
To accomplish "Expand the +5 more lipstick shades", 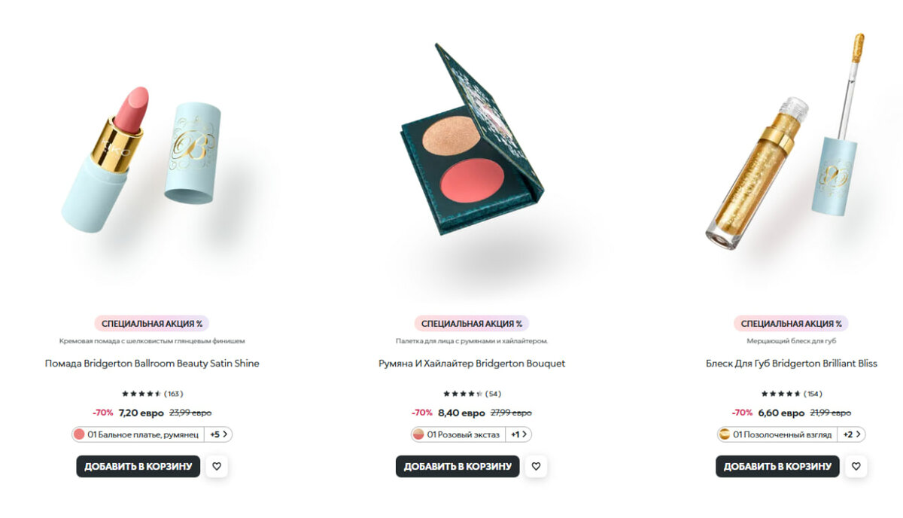I will coord(218,434).
